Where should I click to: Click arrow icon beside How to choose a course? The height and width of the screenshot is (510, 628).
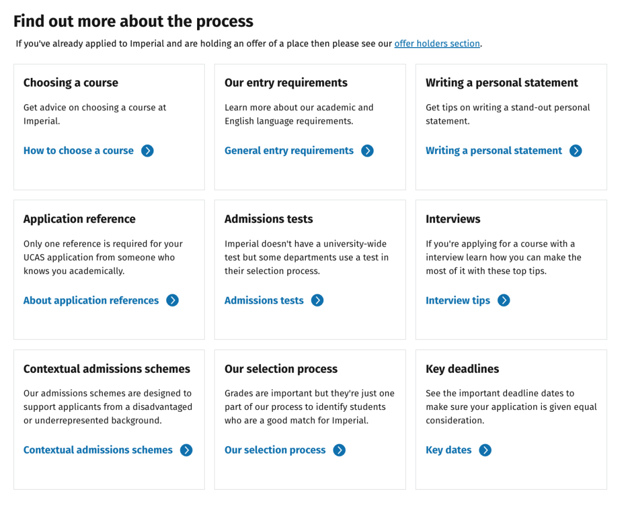point(147,151)
